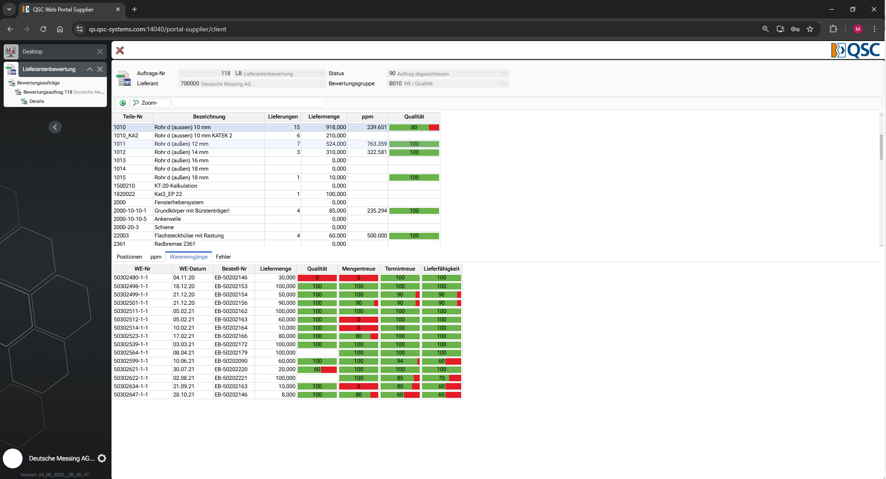Viewport: 886px width, 479px height.
Task: Select Bewertungsaufträge in the sidebar tree
Action: (38, 83)
